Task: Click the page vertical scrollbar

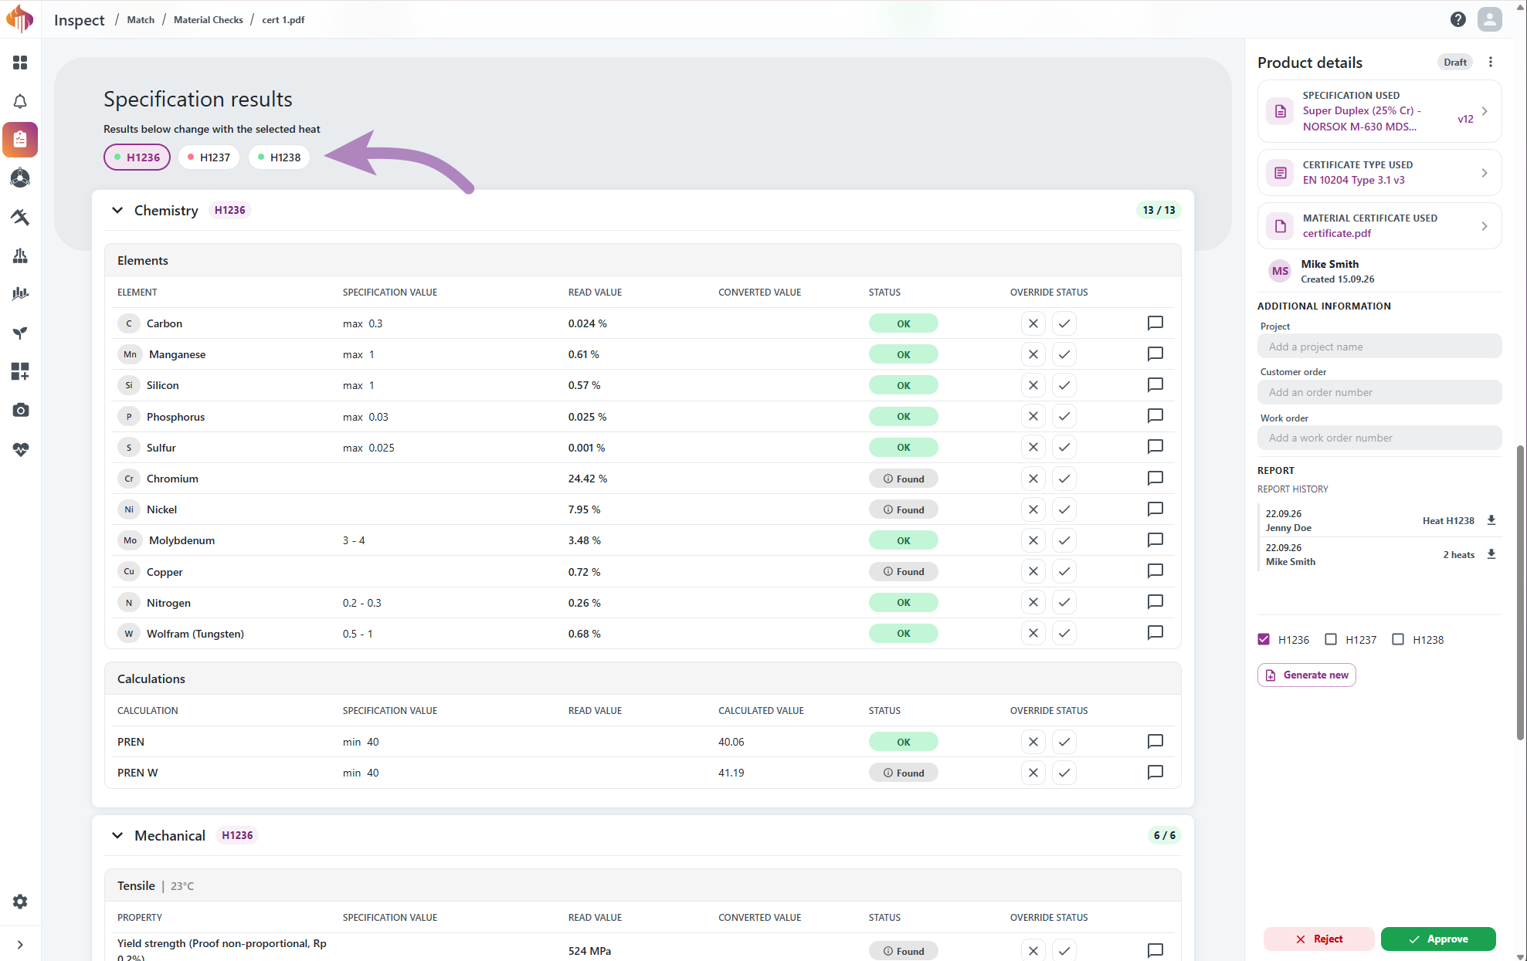Action: click(x=1521, y=593)
